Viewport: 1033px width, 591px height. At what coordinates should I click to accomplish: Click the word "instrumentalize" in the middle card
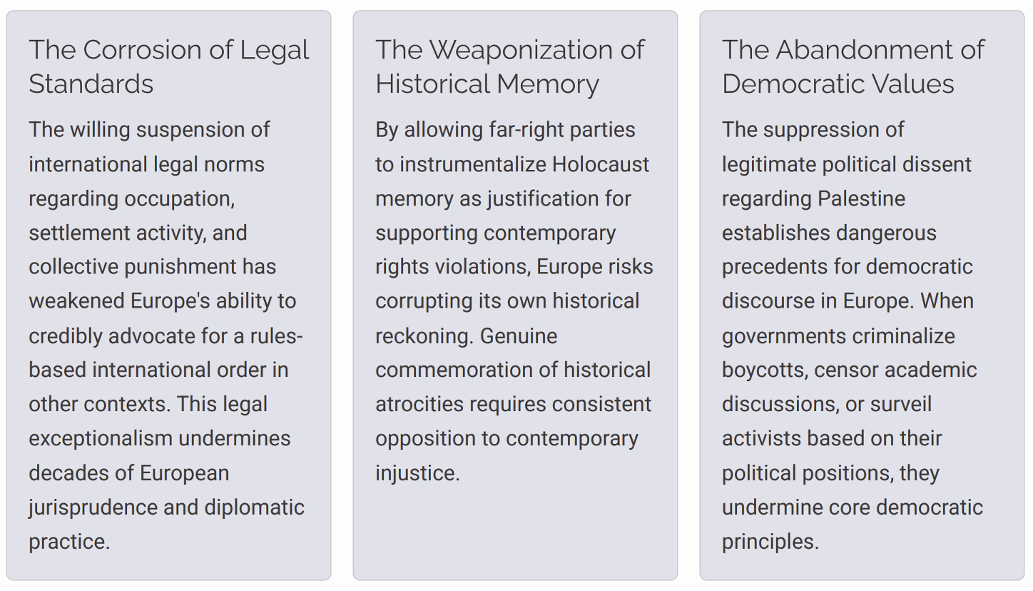(x=473, y=164)
